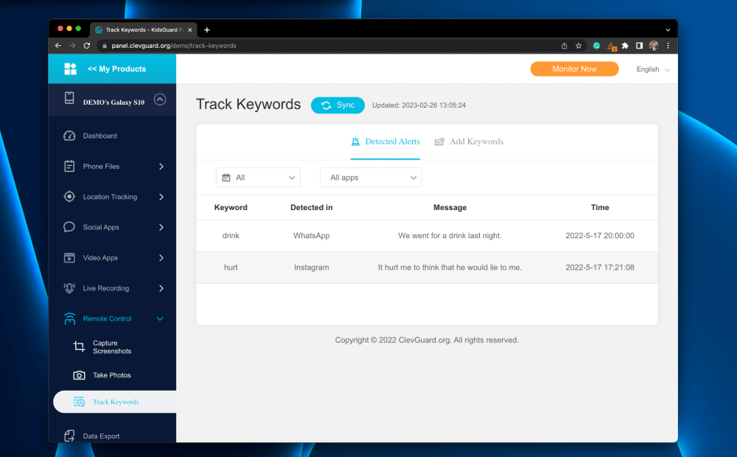Image resolution: width=737 pixels, height=457 pixels.
Task: Click the Location Tracking target icon
Action: (x=69, y=197)
